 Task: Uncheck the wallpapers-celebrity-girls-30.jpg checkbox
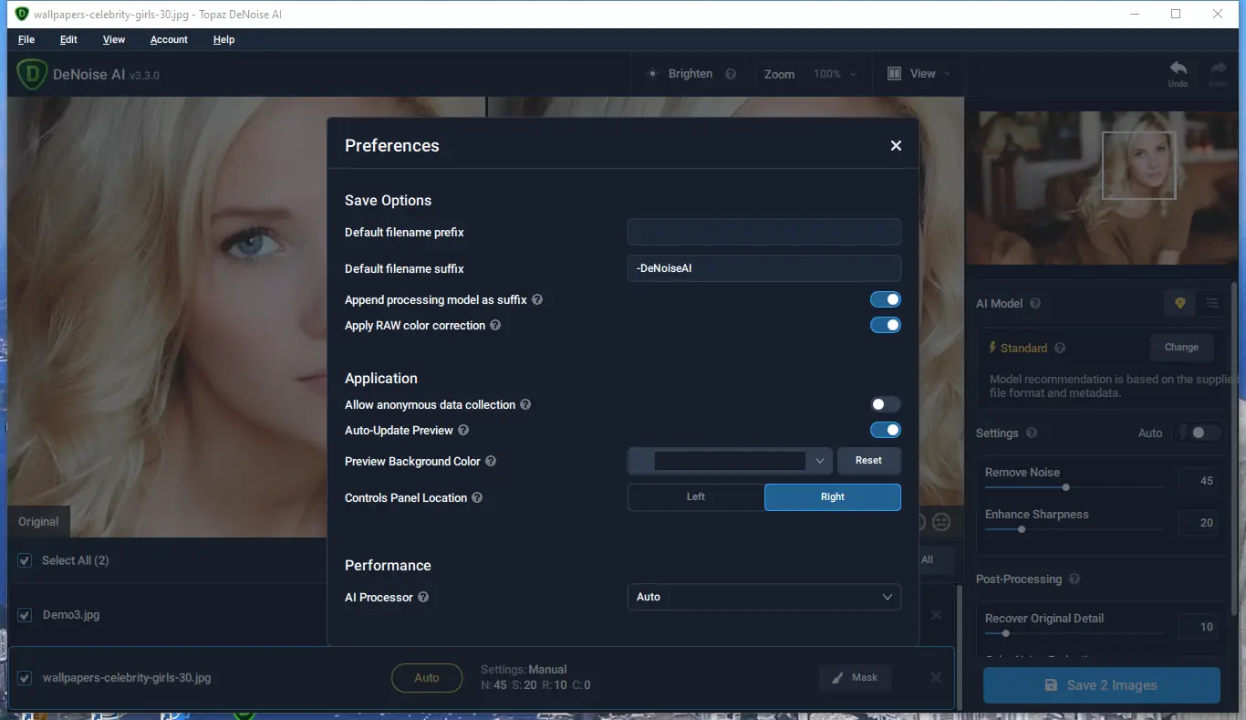pyautogui.click(x=25, y=678)
